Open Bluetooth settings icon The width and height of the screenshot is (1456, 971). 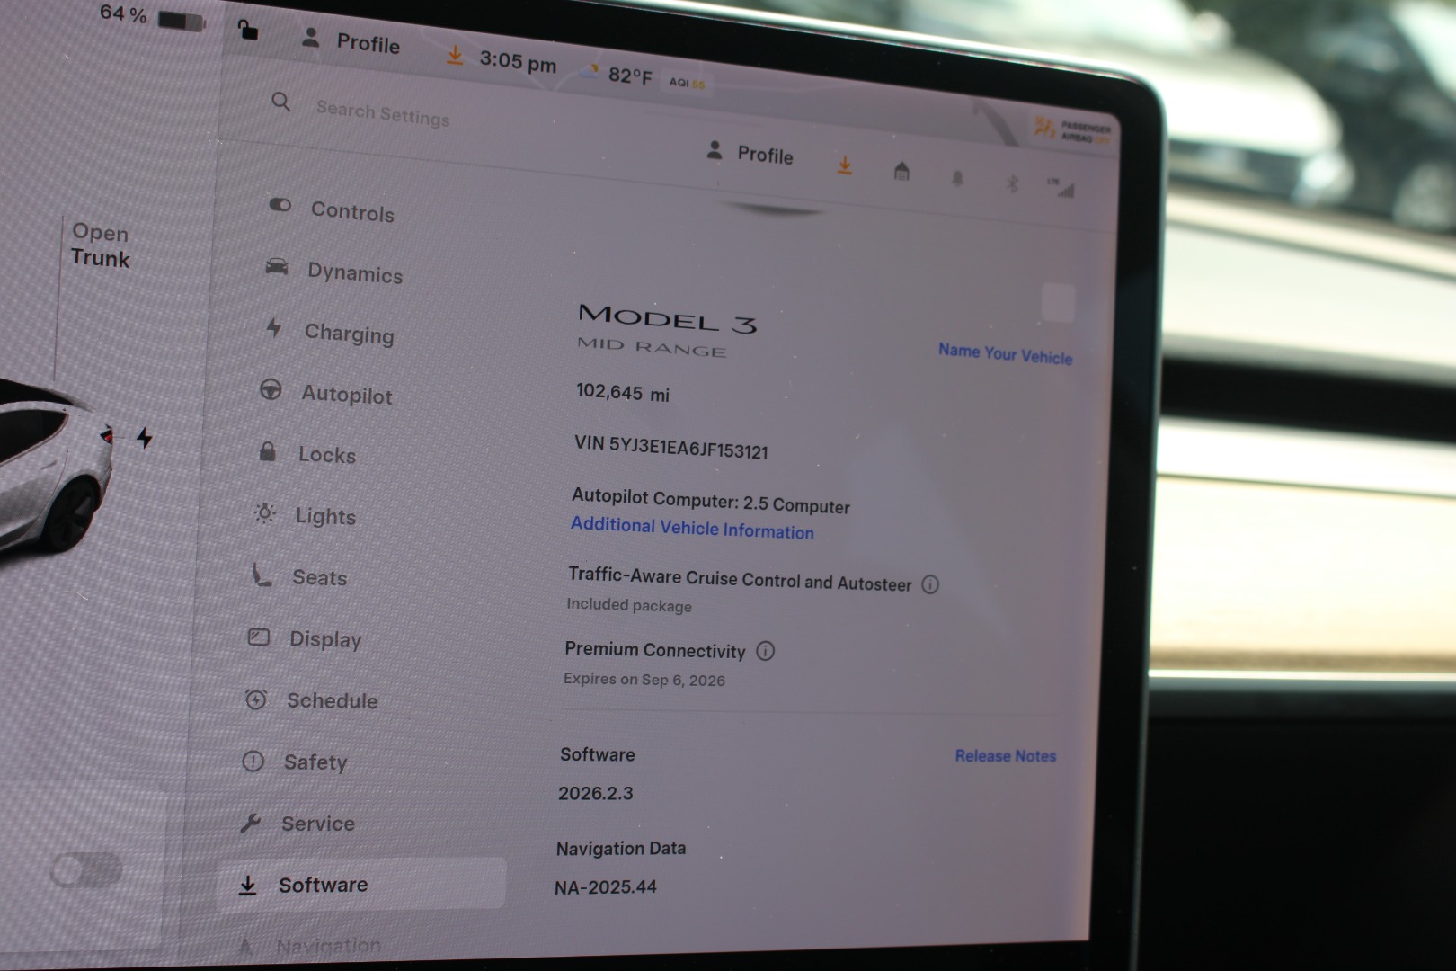tap(1011, 183)
